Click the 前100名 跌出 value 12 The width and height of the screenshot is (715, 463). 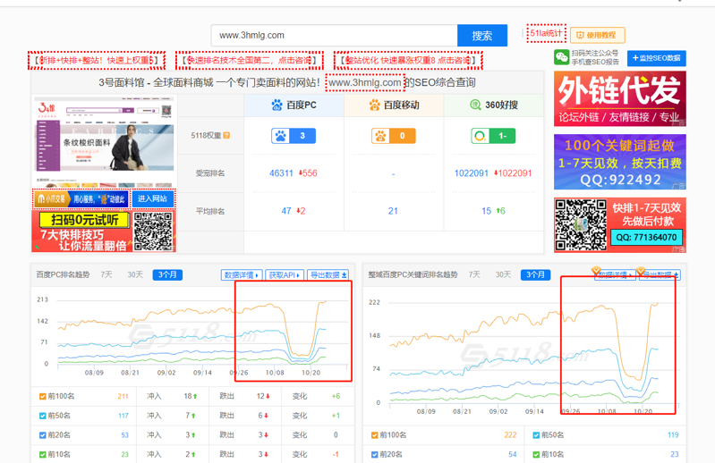(x=260, y=397)
